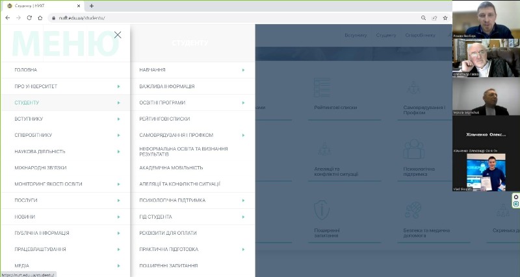This screenshot has width=520, height=277.
Task: Expand the ОСВІТНІ ПРОГРАМИ submenu arrow
Action: pos(243,102)
